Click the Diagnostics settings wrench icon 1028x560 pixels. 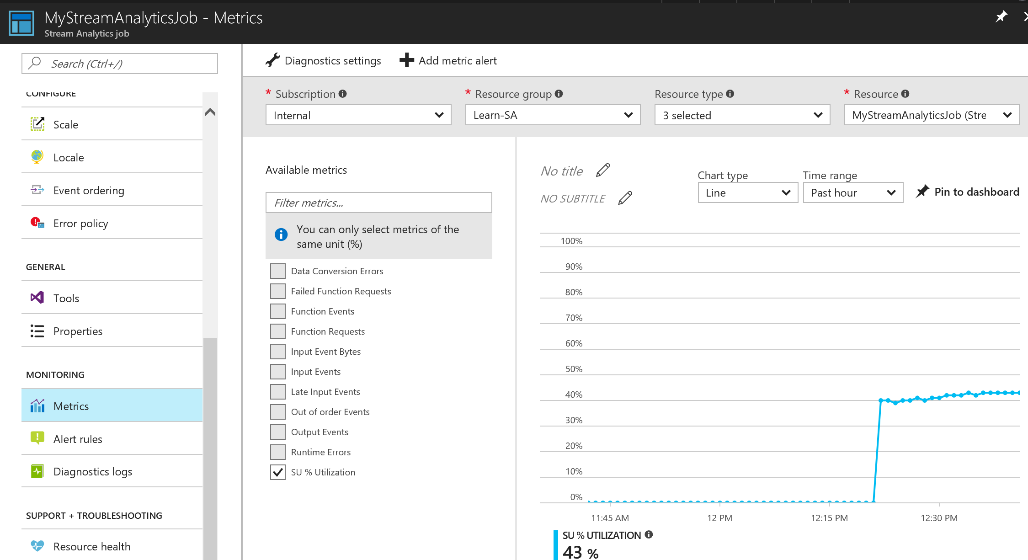(273, 60)
